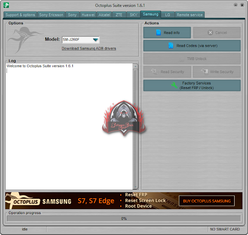Select the Alcatel tab
The height and width of the screenshot is (235, 248).
click(104, 15)
